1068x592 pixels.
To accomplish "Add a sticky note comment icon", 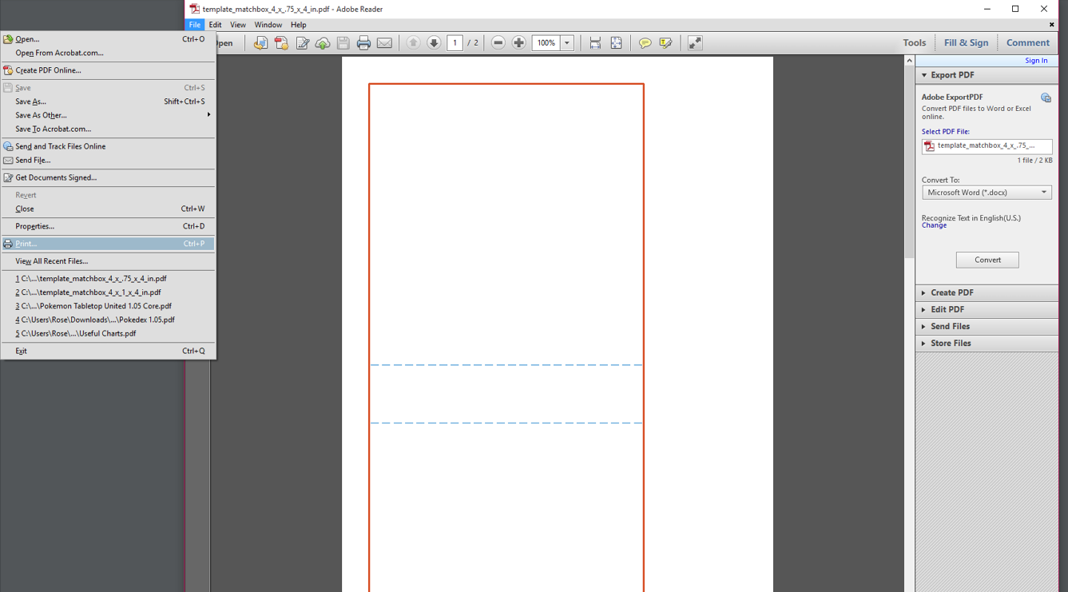I will (645, 43).
